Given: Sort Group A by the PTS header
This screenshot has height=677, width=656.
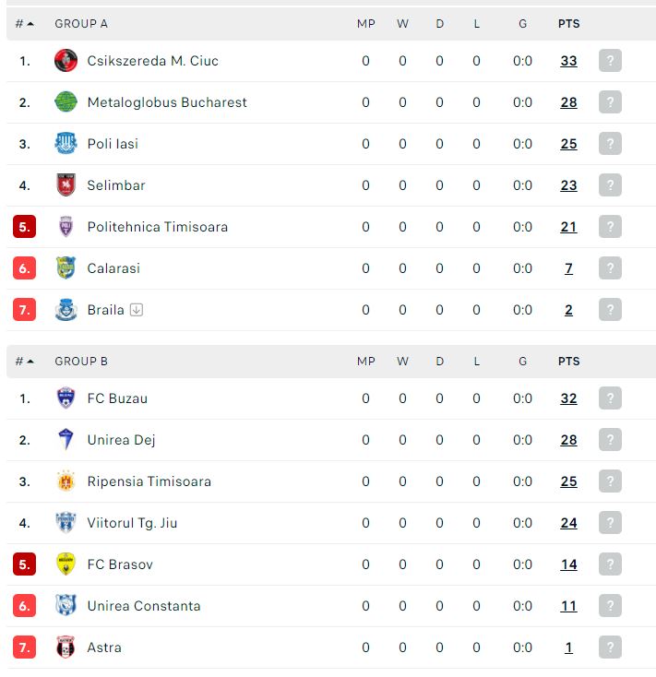Looking at the screenshot, I should click(x=568, y=24).
